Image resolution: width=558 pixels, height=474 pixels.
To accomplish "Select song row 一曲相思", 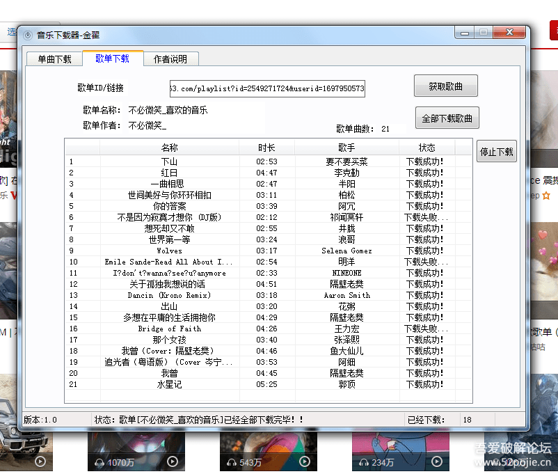I will (x=269, y=184).
